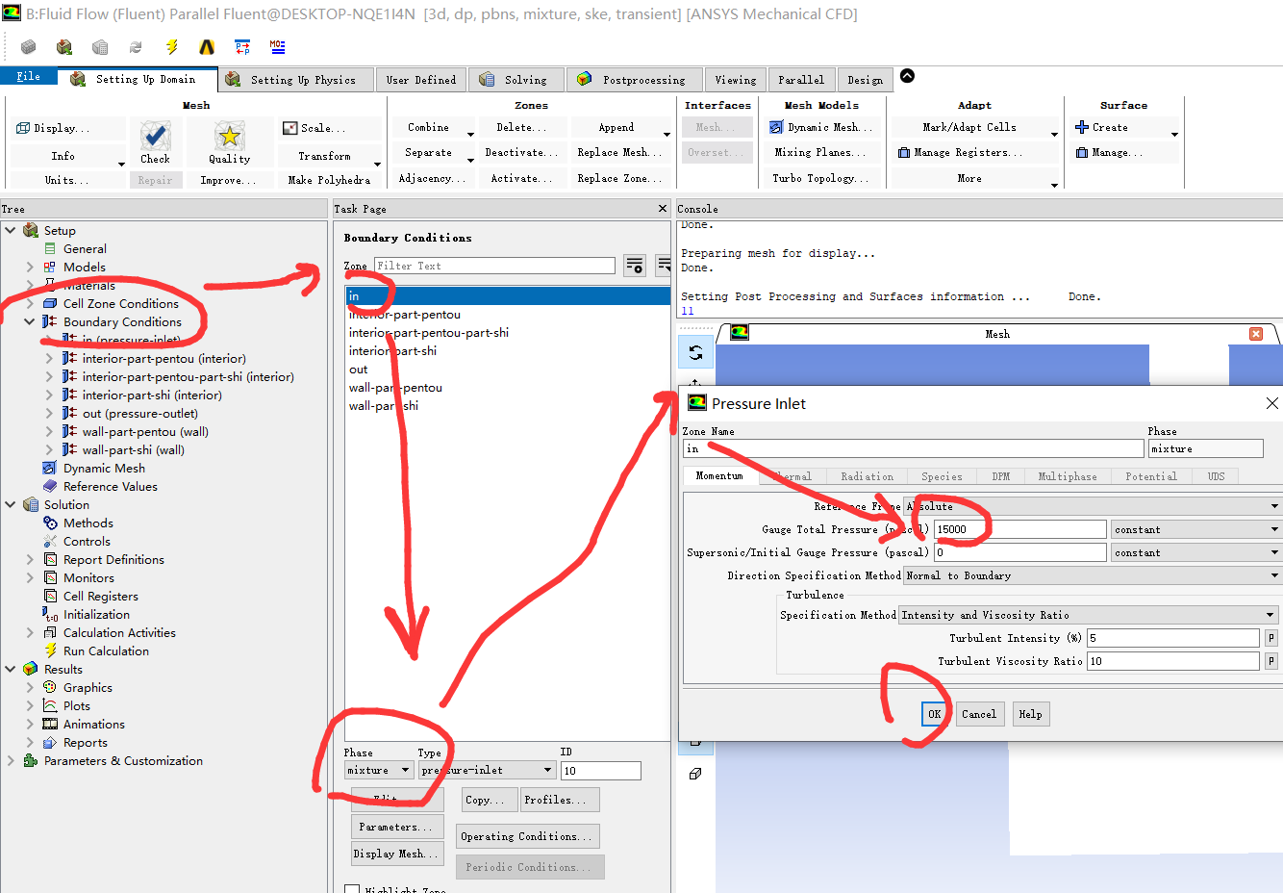Click Parameters button in task page
This screenshot has height=893, width=1283.
pyautogui.click(x=396, y=827)
